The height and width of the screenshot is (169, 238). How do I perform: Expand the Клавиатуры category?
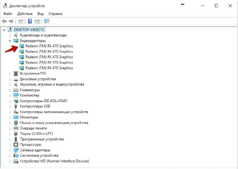(10, 90)
